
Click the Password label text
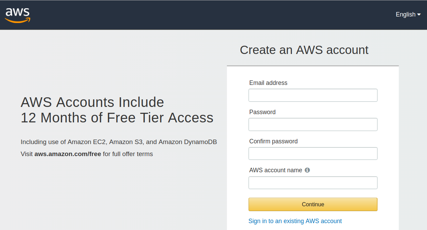click(x=262, y=112)
